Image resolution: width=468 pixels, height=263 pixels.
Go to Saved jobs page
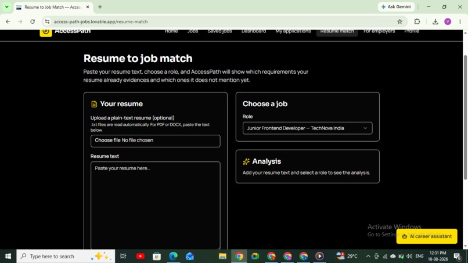point(219,31)
